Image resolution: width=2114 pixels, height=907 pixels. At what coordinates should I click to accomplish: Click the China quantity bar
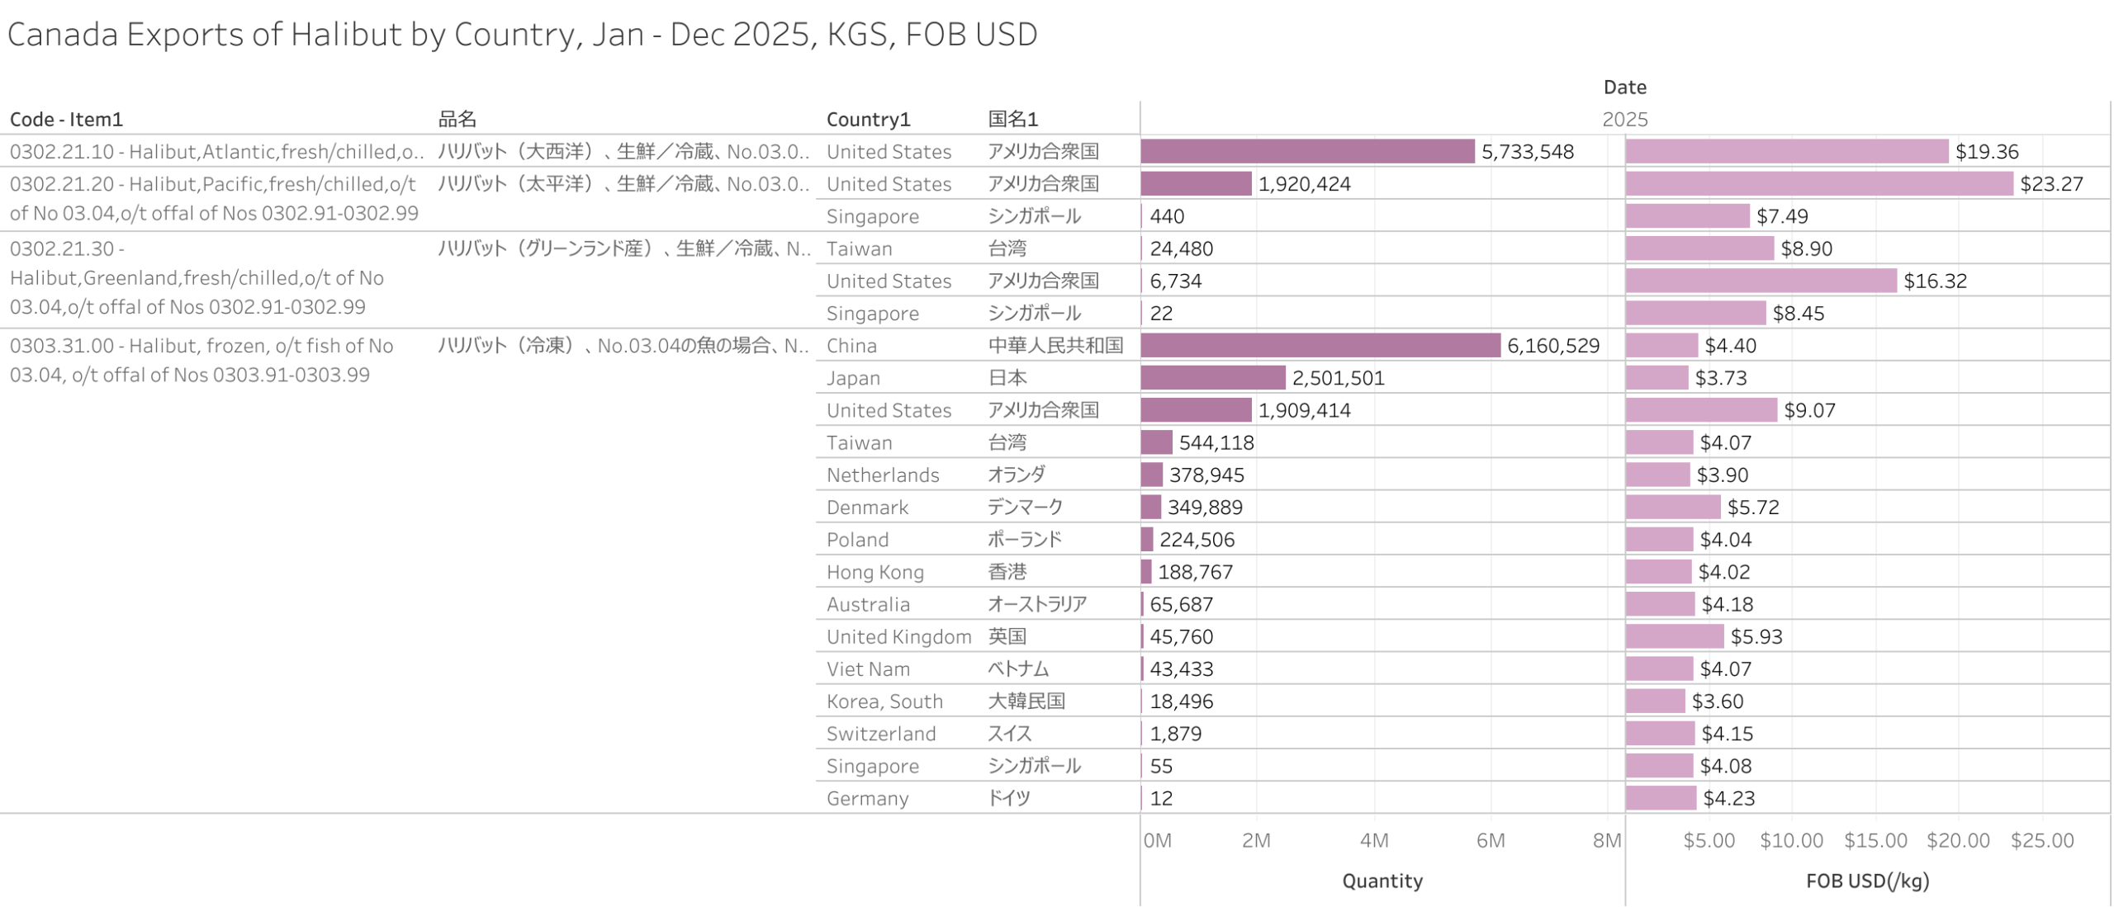[x=1319, y=345]
